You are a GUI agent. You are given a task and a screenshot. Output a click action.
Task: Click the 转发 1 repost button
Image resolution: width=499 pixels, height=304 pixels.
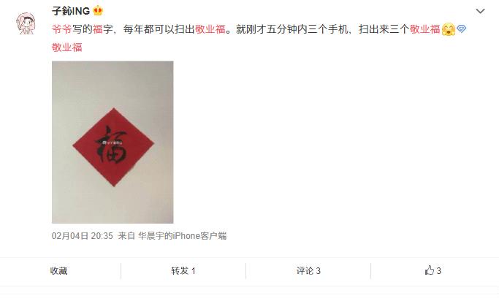pos(183,271)
